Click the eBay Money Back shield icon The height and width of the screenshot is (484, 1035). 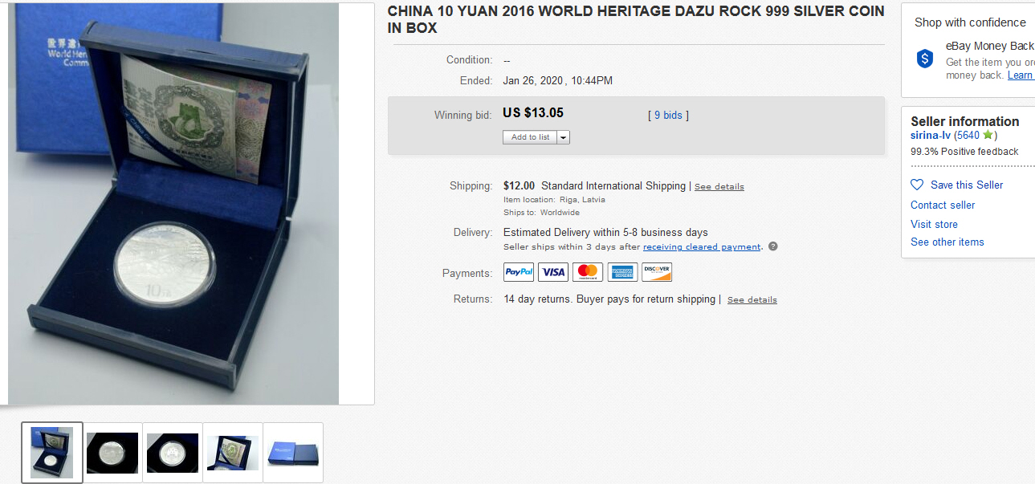click(925, 59)
